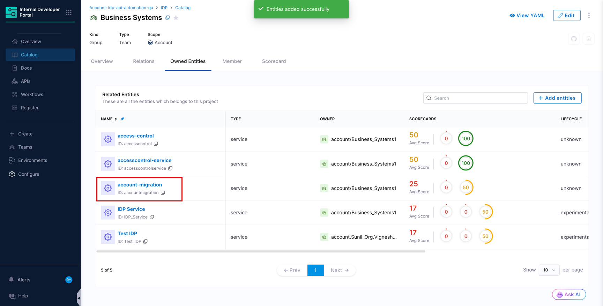
Task: Click the Account breadcrumb link
Action: (x=121, y=8)
